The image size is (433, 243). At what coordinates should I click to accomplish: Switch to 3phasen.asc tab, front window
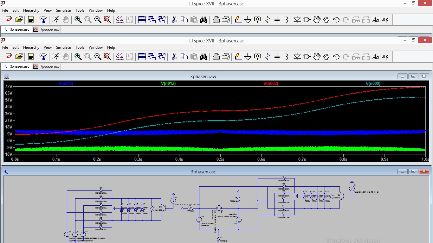click(16, 66)
